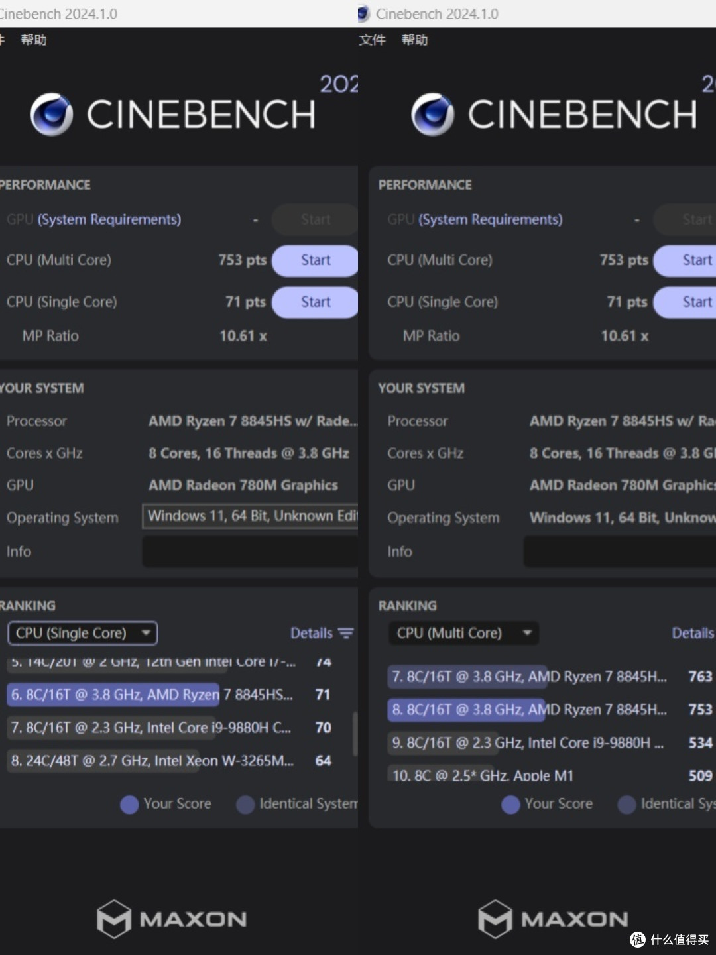
Task: Click the Maxon logo in right window
Action: (x=553, y=919)
